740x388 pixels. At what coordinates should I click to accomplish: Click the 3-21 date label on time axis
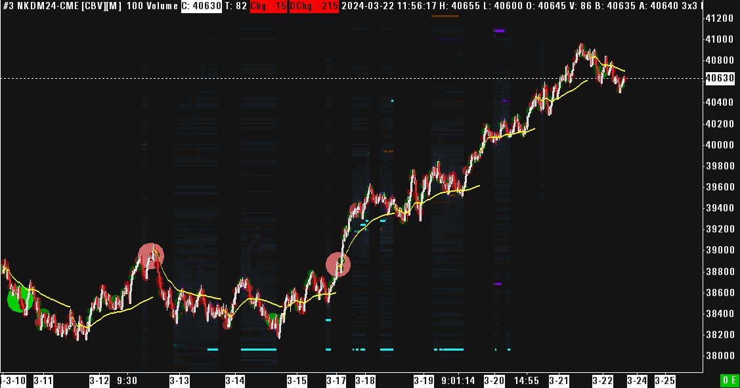click(559, 380)
